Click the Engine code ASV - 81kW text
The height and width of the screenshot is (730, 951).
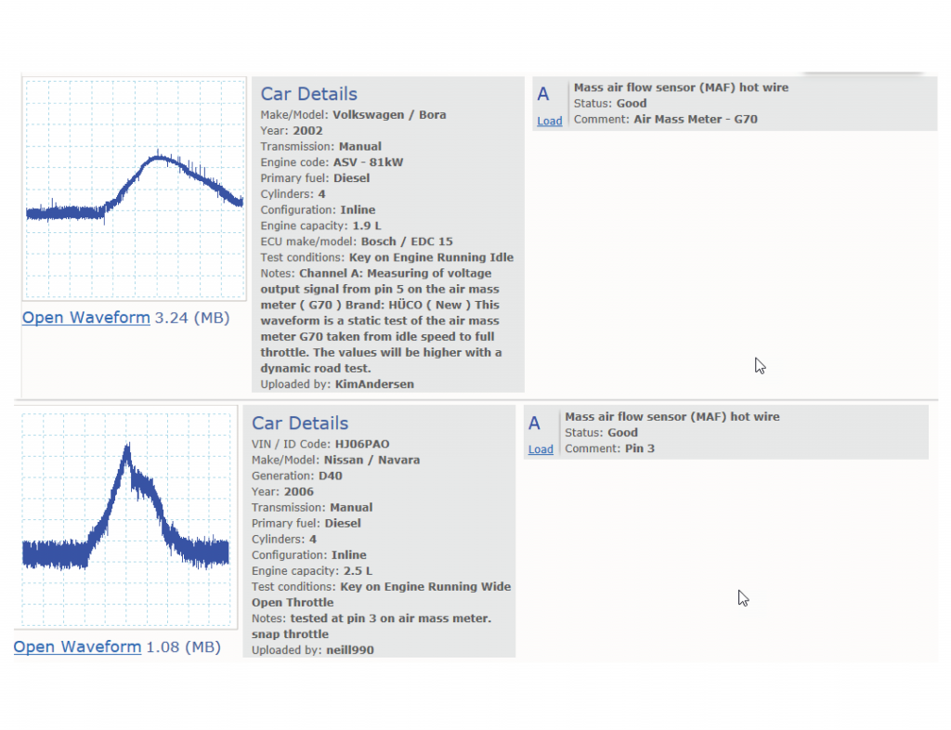click(x=332, y=162)
